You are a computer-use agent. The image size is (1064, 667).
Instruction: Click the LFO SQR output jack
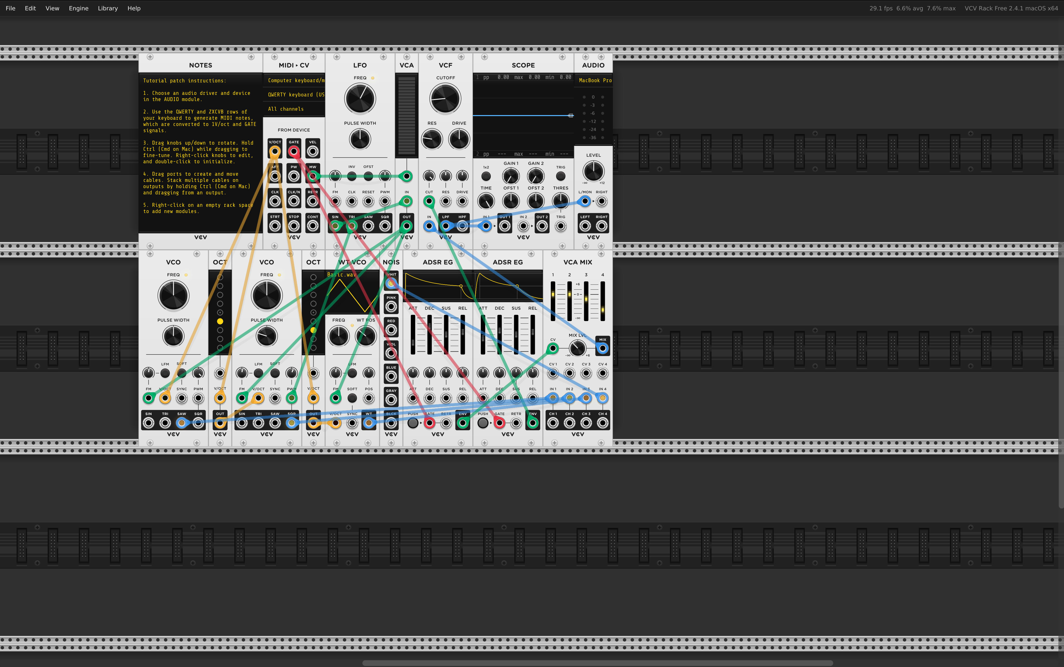tap(385, 226)
